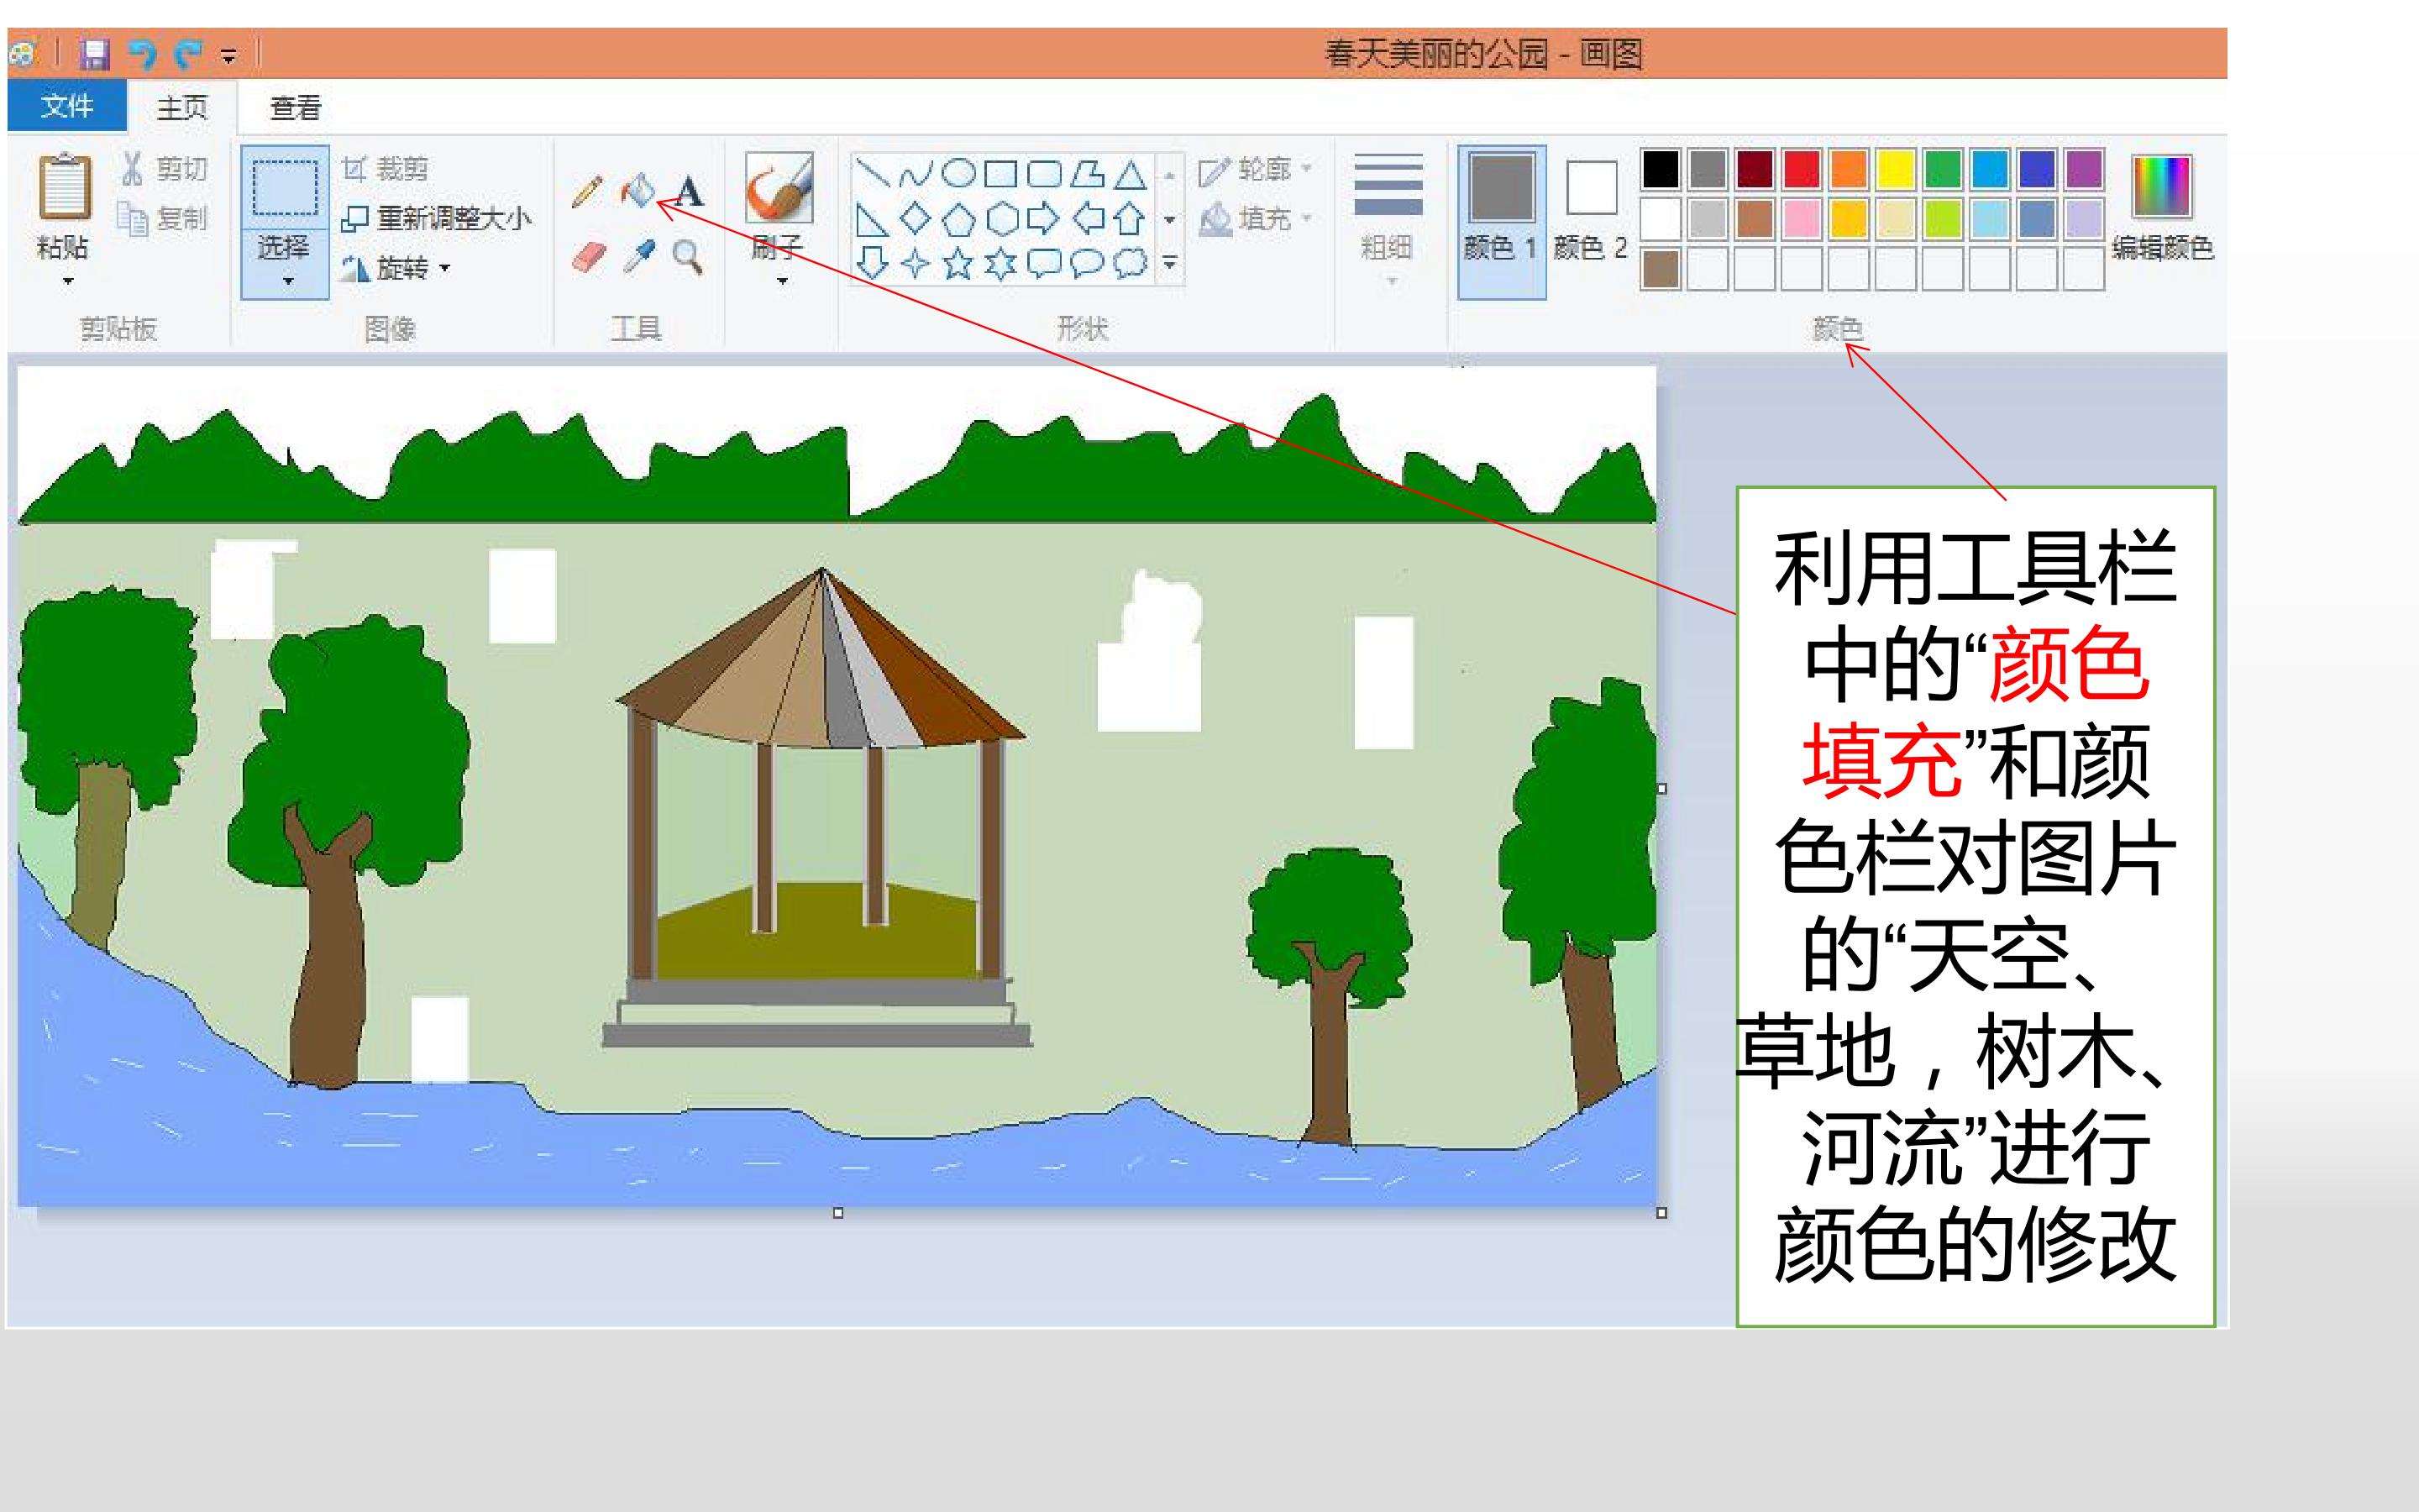This screenshot has width=2419, height=1512.
Task: Select the Rectangle shape
Action: (x=1000, y=174)
